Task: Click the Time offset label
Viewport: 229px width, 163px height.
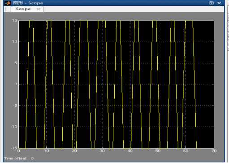Action: (x=15, y=158)
